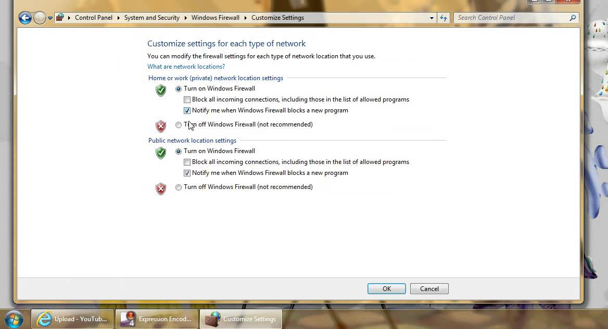This screenshot has width=608, height=329.
Task: Check private Block all incoming connections box
Action: pyautogui.click(x=187, y=100)
